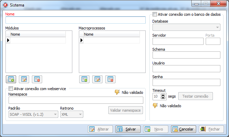Viewport: 229px width, 137px height.
Task: Click the Sistema window application icon
Action: click(x=5, y=5)
